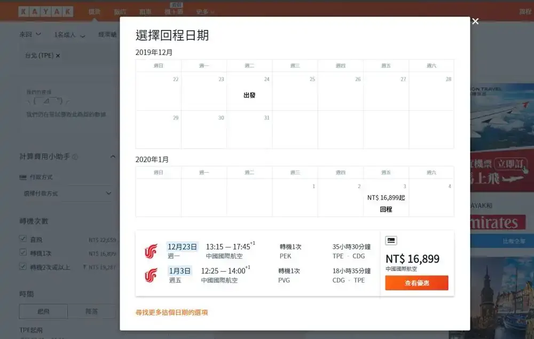Go to the 飯店 navigation tab
This screenshot has width=534, height=339.
[120, 12]
